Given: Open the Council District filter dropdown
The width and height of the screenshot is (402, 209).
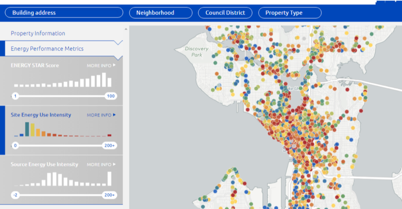Looking at the screenshot, I should tap(225, 13).
